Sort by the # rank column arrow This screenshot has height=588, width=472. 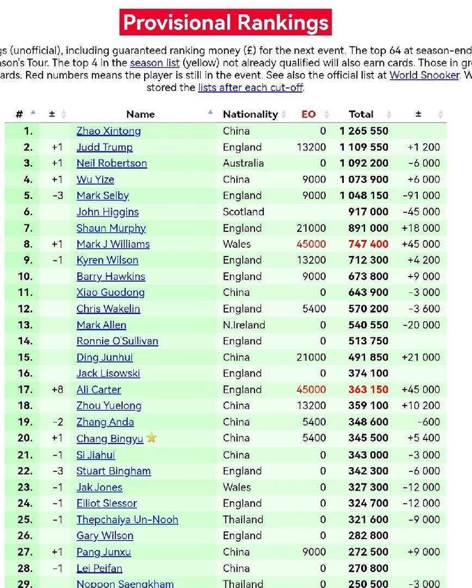[x=33, y=112]
